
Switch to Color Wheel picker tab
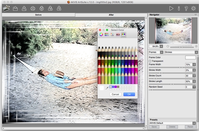[101, 34]
